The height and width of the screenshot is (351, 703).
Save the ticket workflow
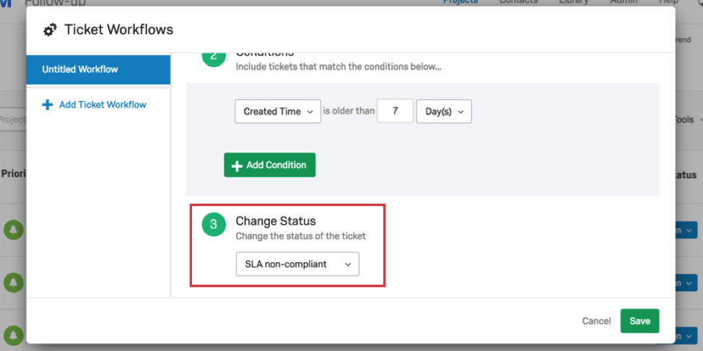(639, 321)
